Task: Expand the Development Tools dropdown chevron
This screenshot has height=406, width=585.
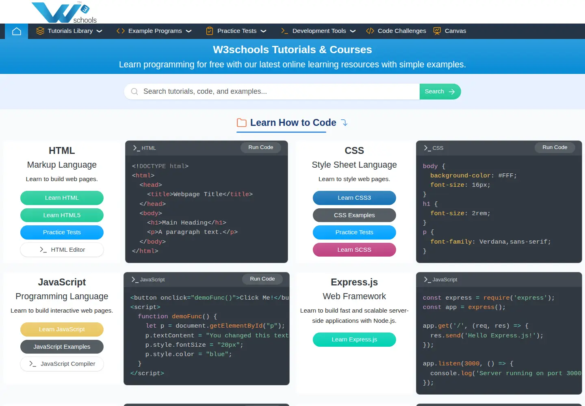Action: tap(353, 31)
